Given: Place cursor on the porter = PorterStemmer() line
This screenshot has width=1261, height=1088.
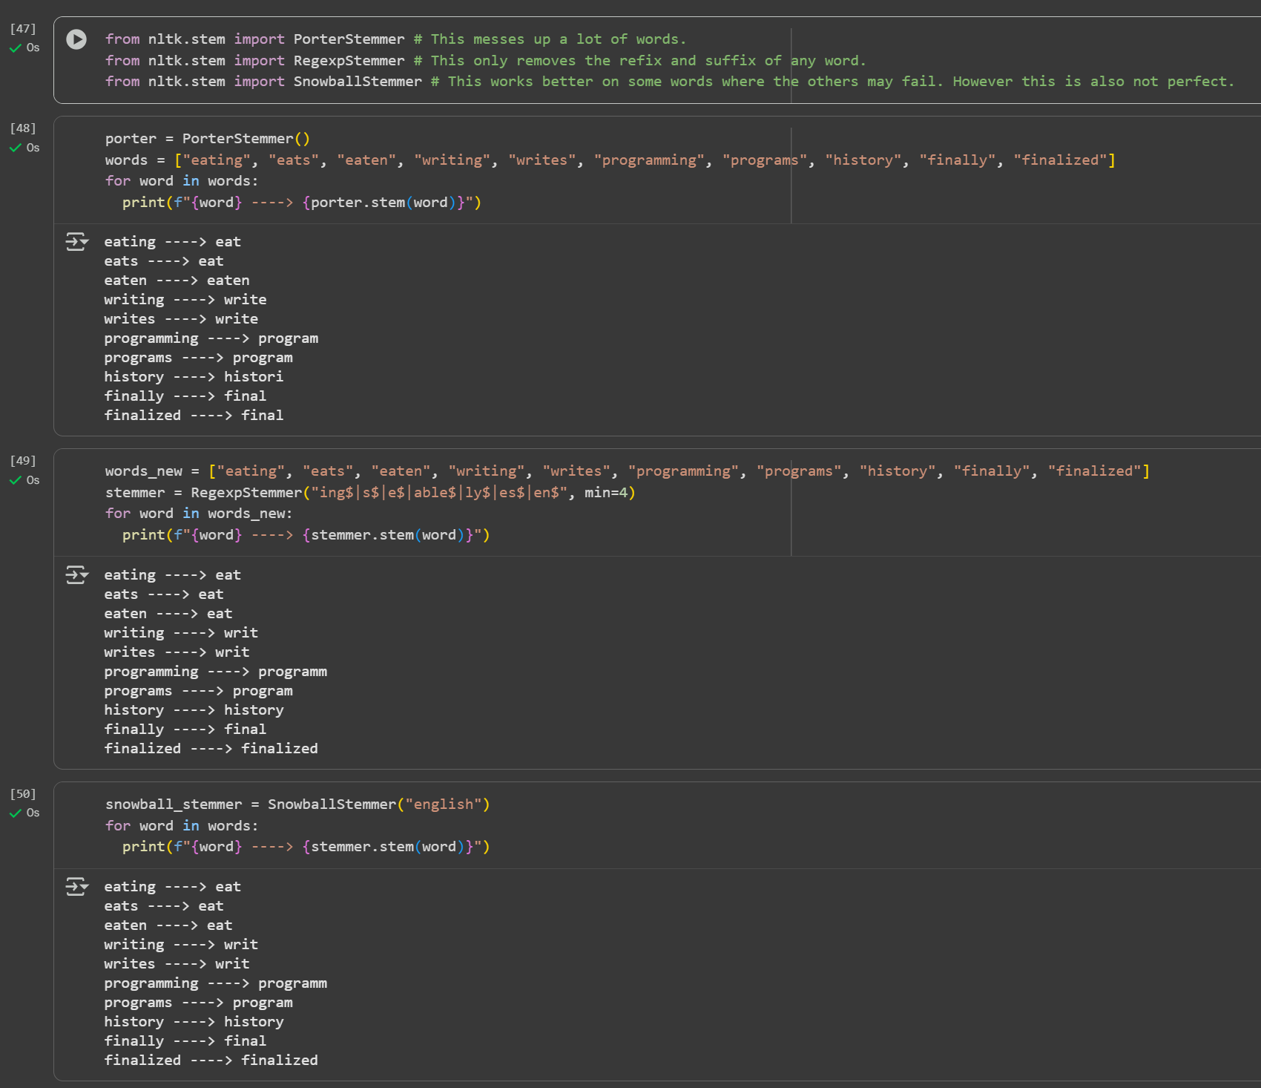Looking at the screenshot, I should click(x=208, y=139).
